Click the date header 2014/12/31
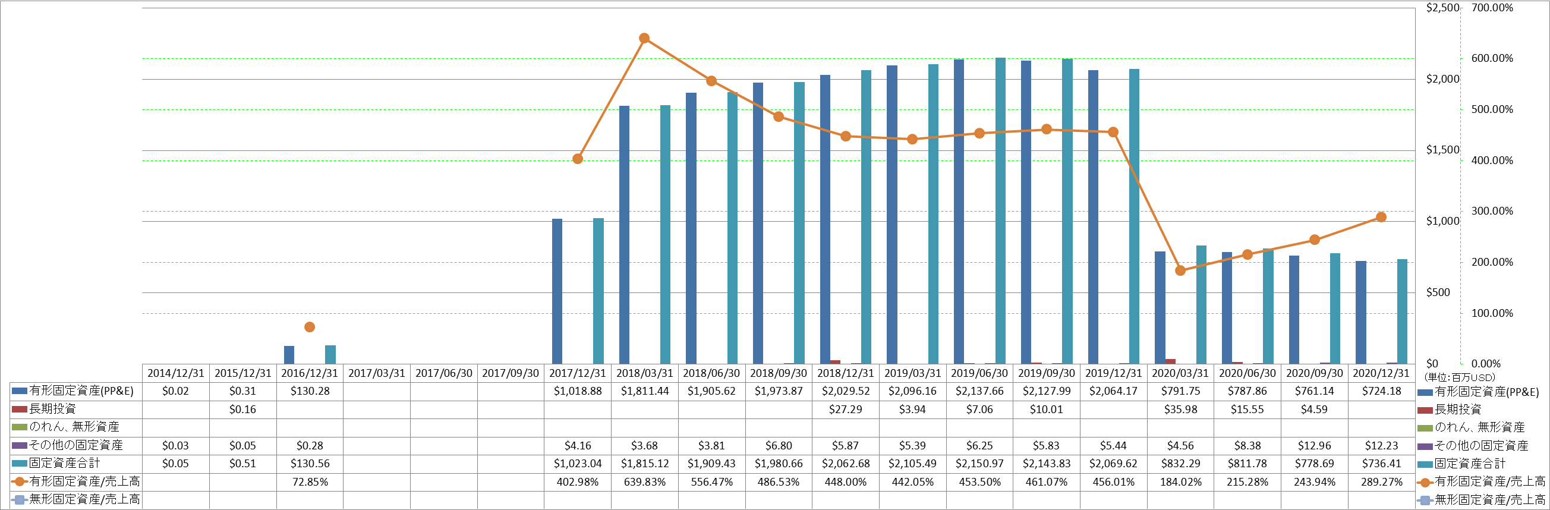Image resolution: width=1550 pixels, height=510 pixels. pos(176,373)
